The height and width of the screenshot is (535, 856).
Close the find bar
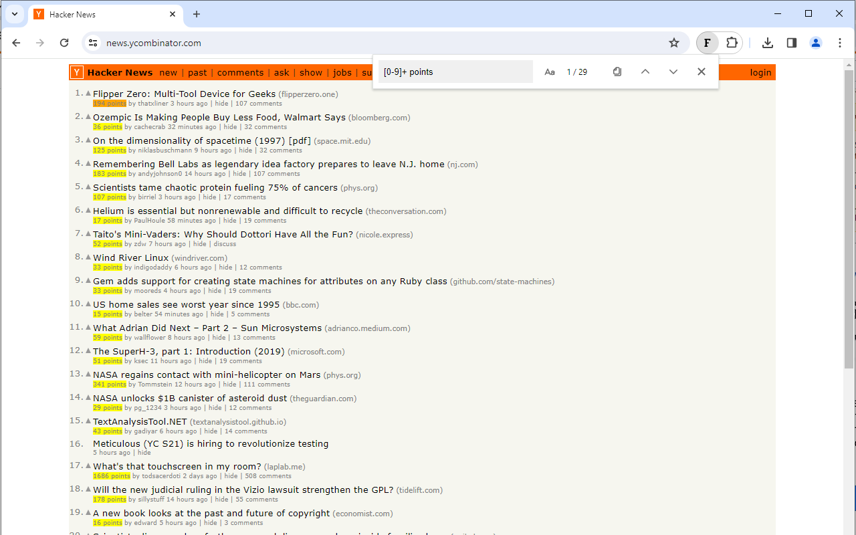coord(701,72)
